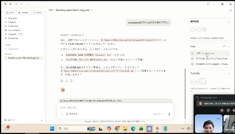
Task: Open the Claude app taskbar icon
Action: [157, 128]
